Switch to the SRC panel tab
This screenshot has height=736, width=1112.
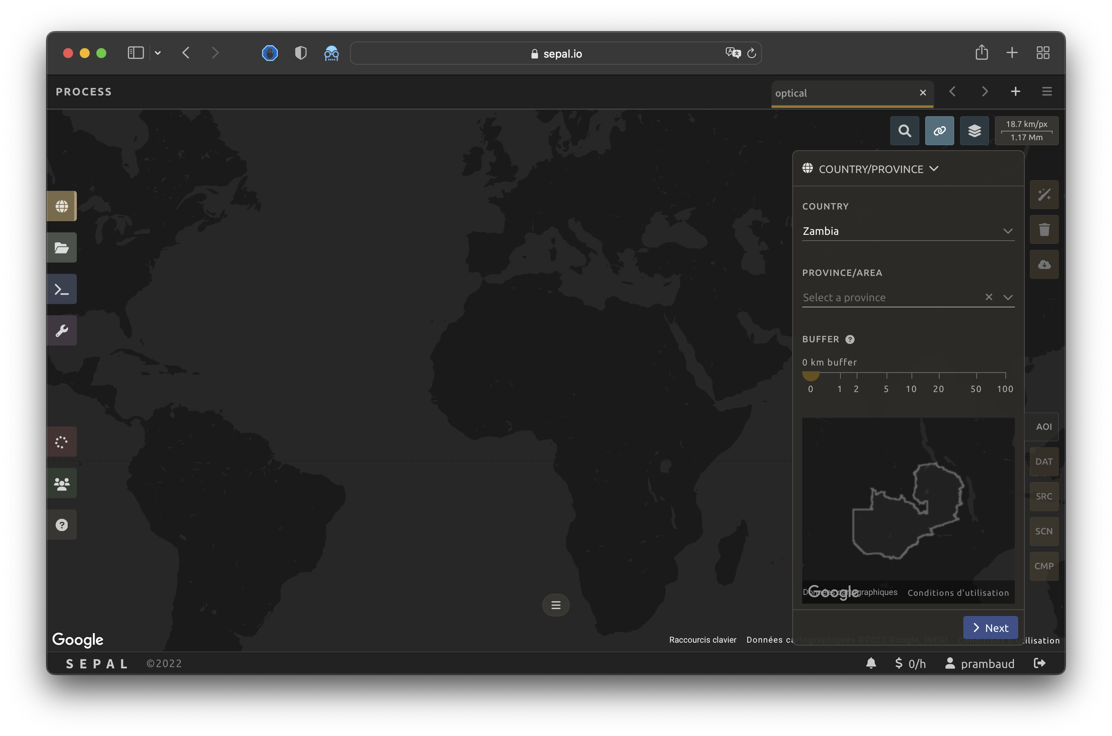pyautogui.click(x=1043, y=496)
